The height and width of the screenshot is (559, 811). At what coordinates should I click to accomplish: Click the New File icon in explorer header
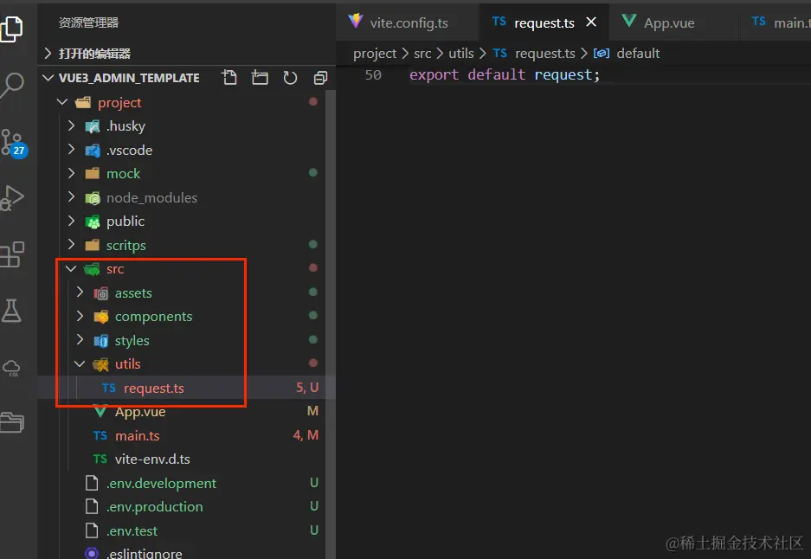point(229,78)
